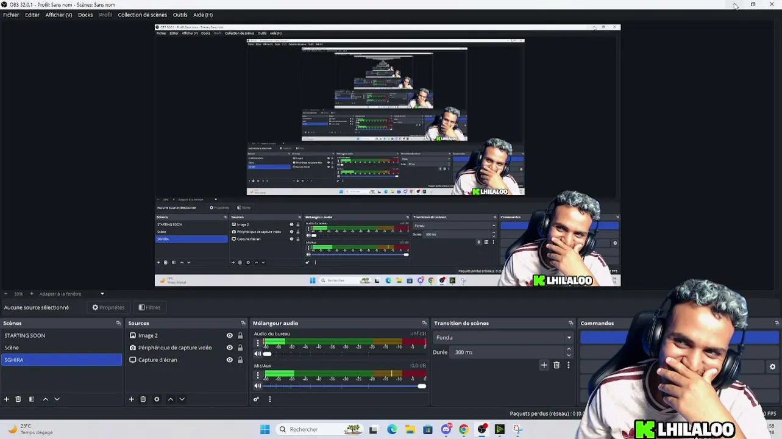
Task: Select the SGHIRA scene
Action: coord(62,360)
